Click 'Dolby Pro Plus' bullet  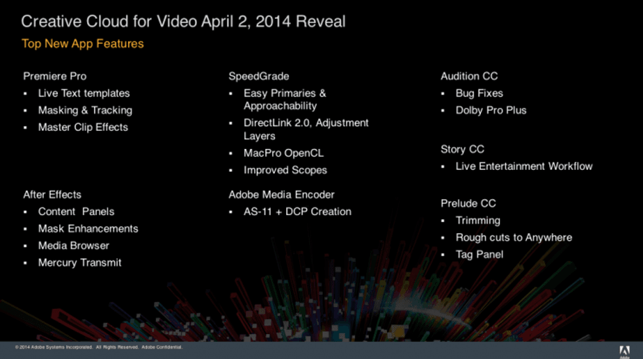491,110
